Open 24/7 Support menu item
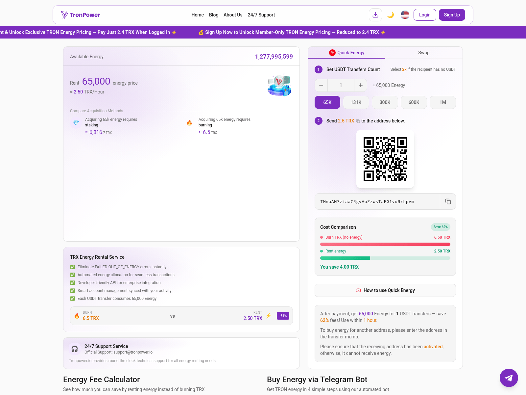Viewport: 526px width, 395px height. (x=261, y=15)
